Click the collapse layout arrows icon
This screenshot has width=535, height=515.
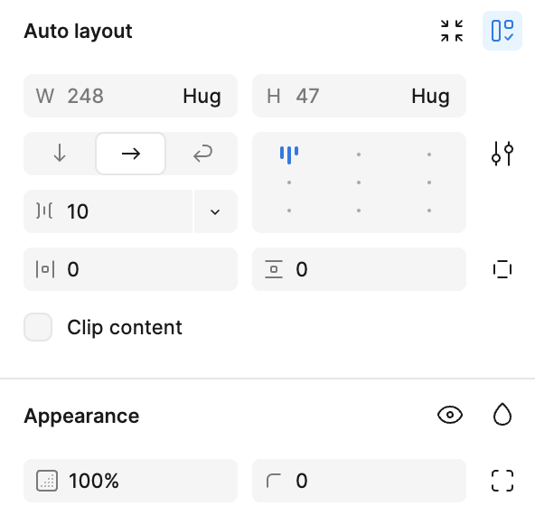tap(452, 31)
